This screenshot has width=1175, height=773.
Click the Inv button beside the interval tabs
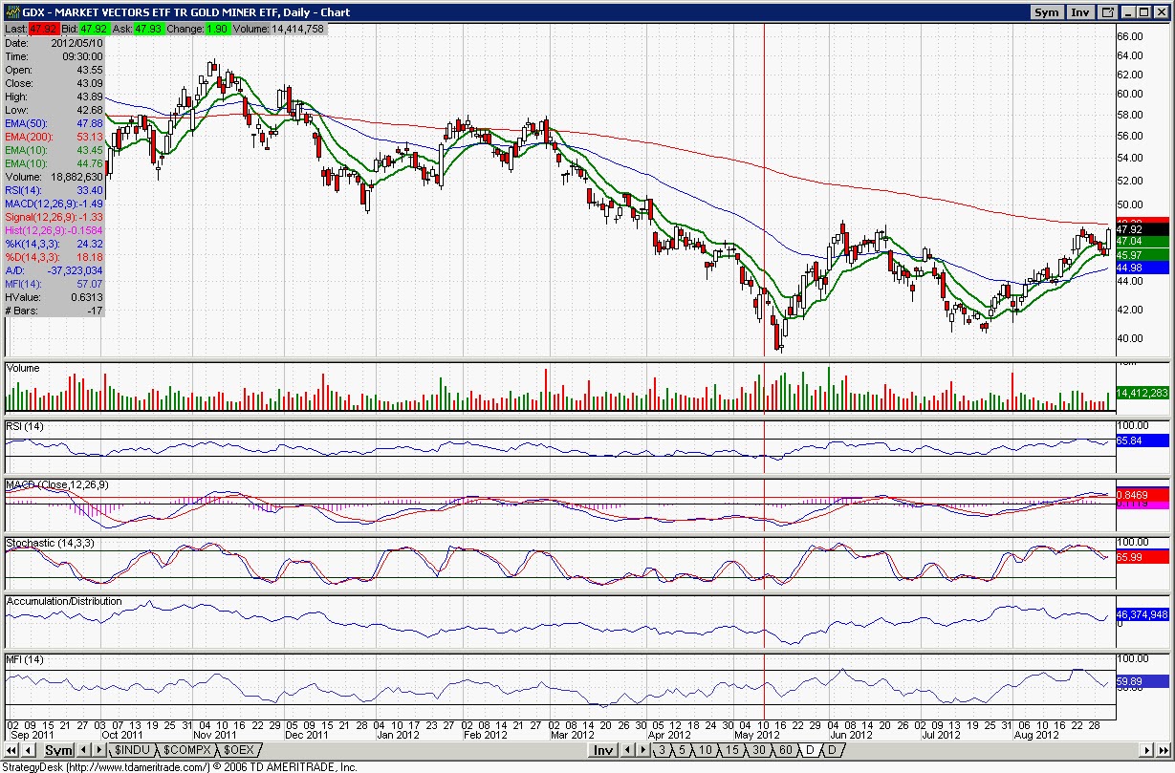602,750
